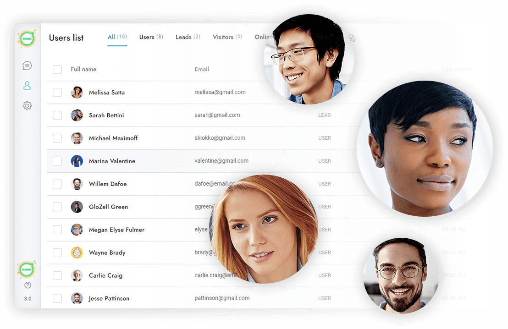Open Jesse Pattinson's avatar picture
This screenshot has width=508, height=329.
coord(77,298)
